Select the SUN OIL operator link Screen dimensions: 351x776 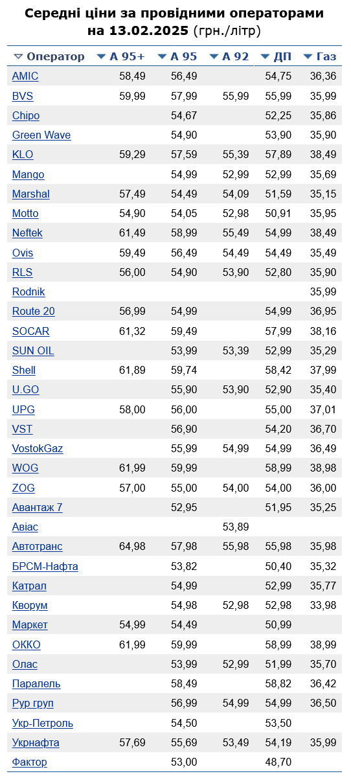pyautogui.click(x=33, y=351)
